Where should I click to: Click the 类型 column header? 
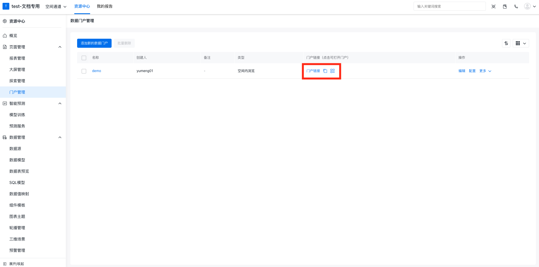pyautogui.click(x=241, y=58)
